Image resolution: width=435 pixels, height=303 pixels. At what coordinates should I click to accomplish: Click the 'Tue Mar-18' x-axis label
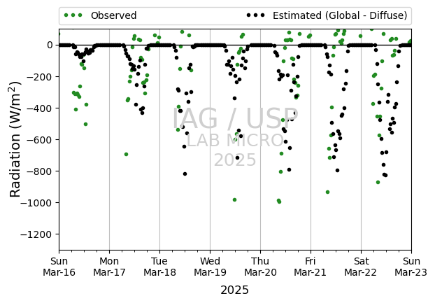159,267
